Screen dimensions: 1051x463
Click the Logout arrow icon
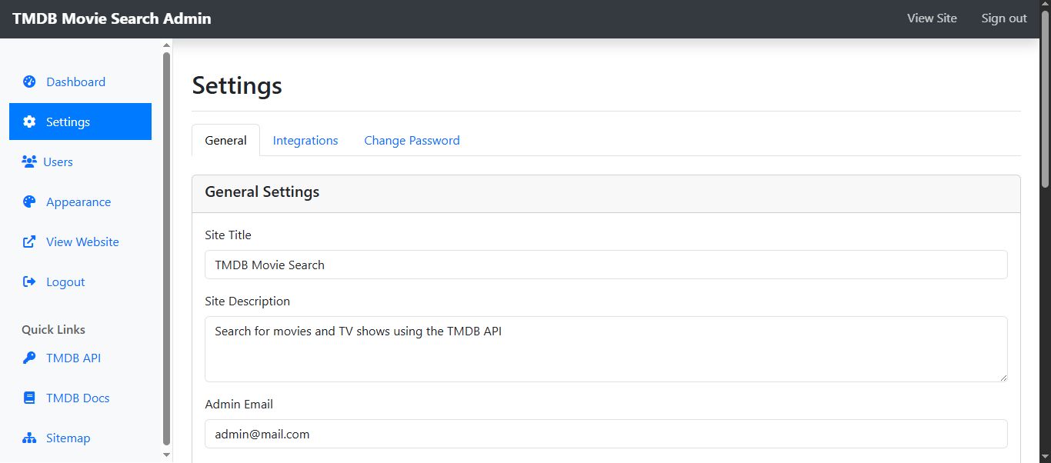tap(29, 281)
